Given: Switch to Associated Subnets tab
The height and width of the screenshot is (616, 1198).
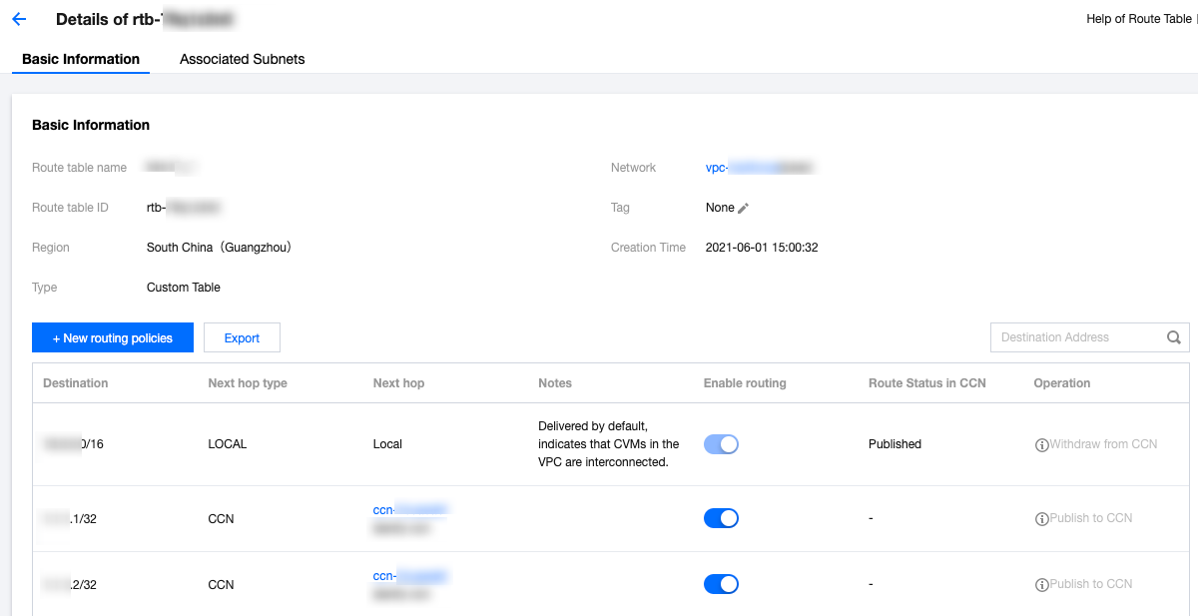Looking at the screenshot, I should (242, 59).
